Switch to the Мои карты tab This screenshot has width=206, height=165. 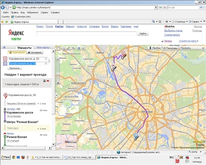click(43, 47)
